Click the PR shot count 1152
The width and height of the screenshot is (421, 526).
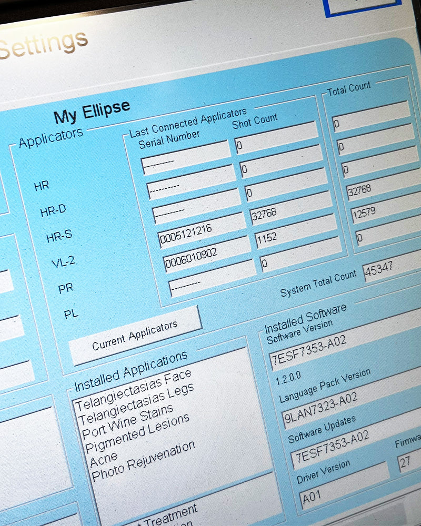tap(296, 231)
